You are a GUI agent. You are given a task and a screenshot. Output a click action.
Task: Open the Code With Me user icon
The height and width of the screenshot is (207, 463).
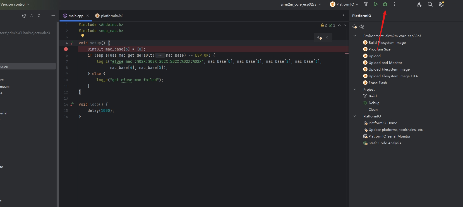pyautogui.click(x=419, y=4)
